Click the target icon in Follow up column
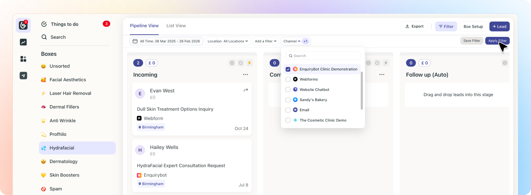Image resolution: width=531 pixels, height=195 pixels. [505, 63]
